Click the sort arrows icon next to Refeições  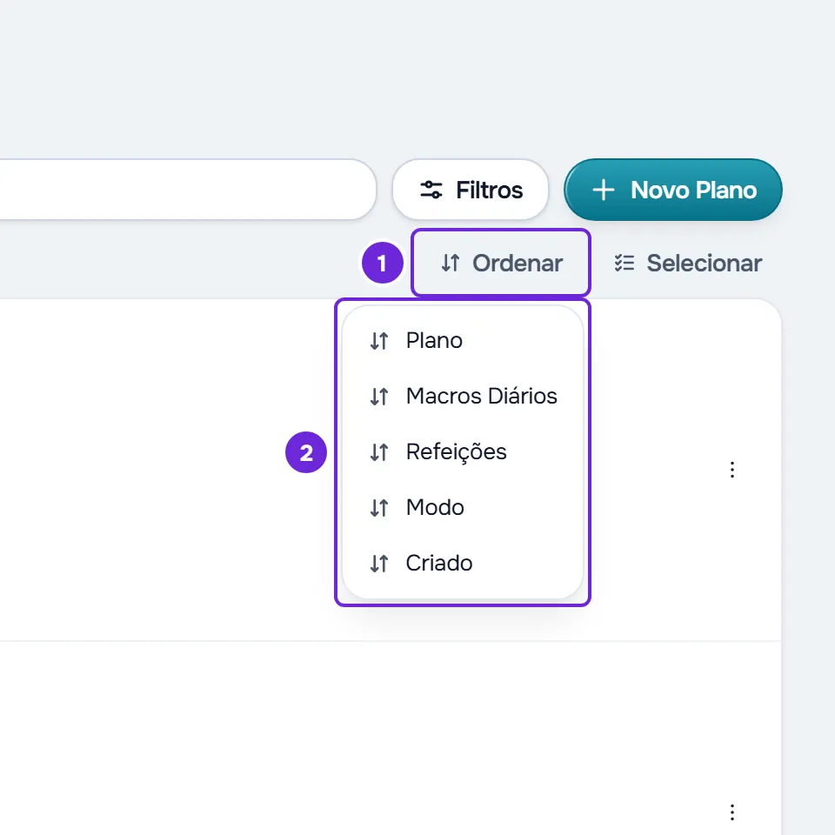(x=379, y=452)
